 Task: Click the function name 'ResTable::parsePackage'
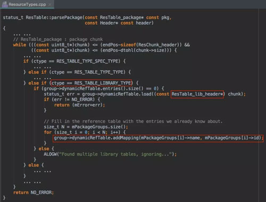(x=54, y=17)
